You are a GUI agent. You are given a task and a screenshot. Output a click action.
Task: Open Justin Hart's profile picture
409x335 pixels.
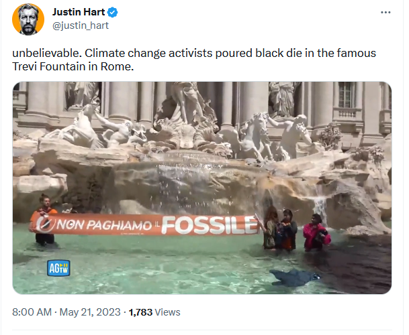click(28, 19)
